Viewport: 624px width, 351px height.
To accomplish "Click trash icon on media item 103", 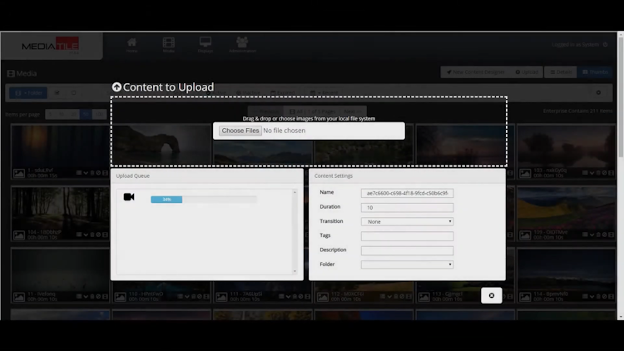I will [x=598, y=173].
